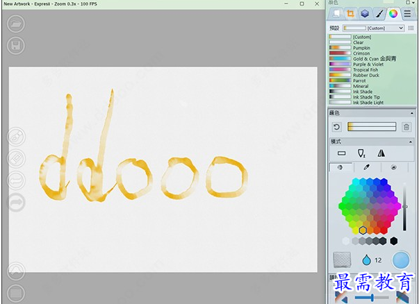The height and width of the screenshot is (304, 419).
Task: Click the triangle-shaped circle button at lower left
Action: [x=16, y=271]
